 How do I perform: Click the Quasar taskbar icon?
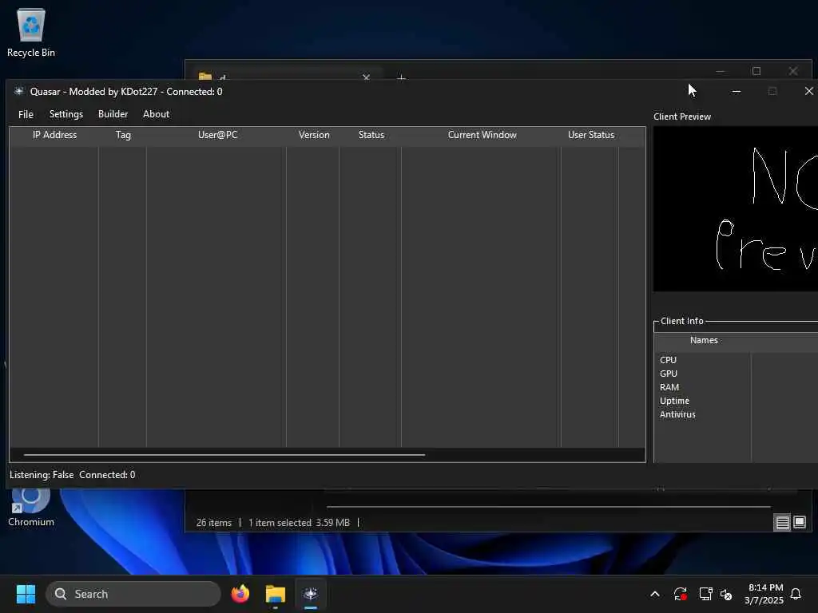311,594
